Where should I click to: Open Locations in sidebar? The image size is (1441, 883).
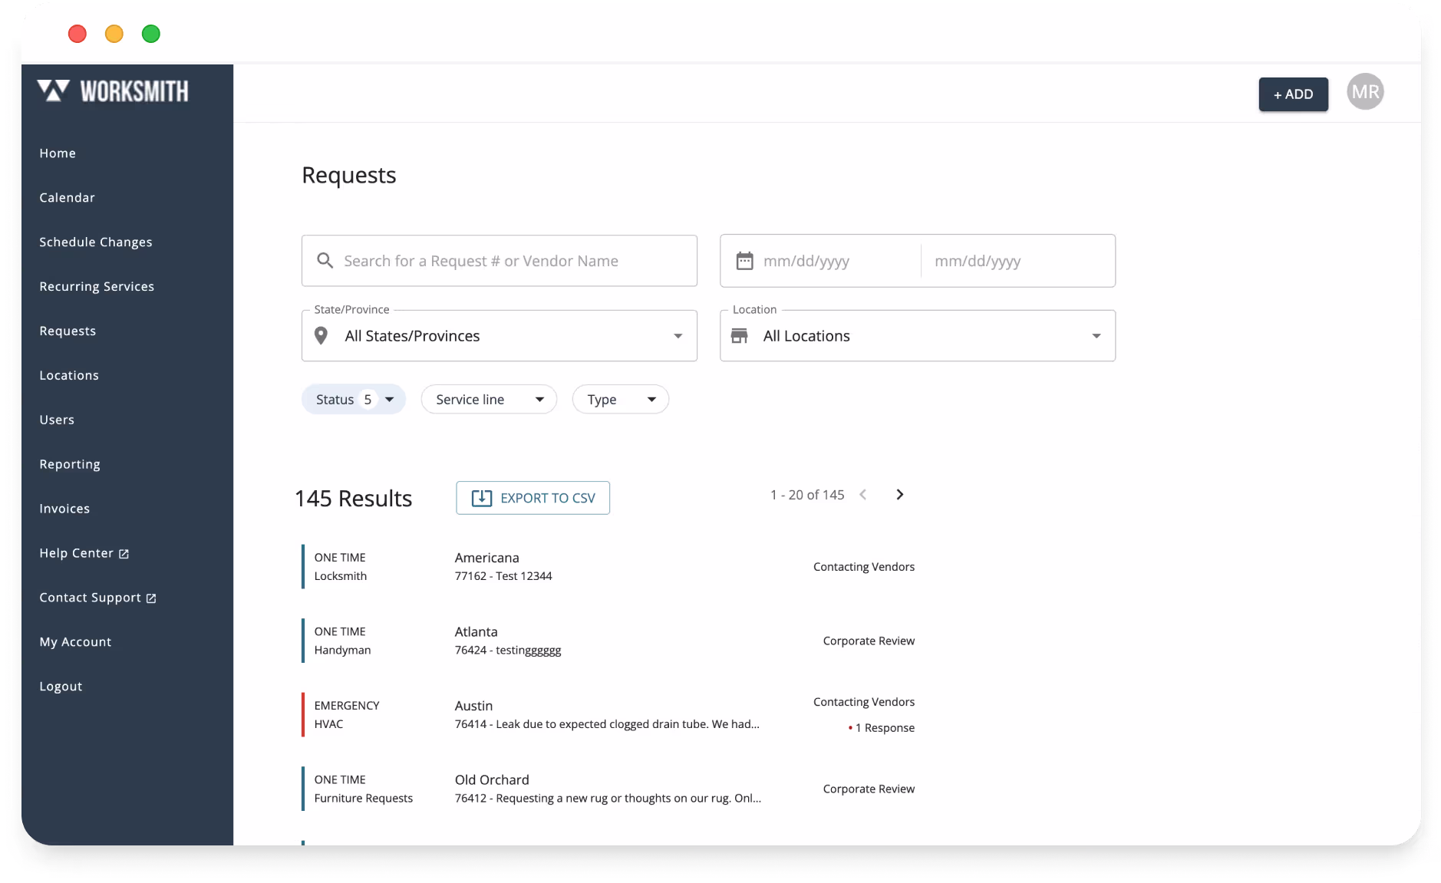(69, 376)
